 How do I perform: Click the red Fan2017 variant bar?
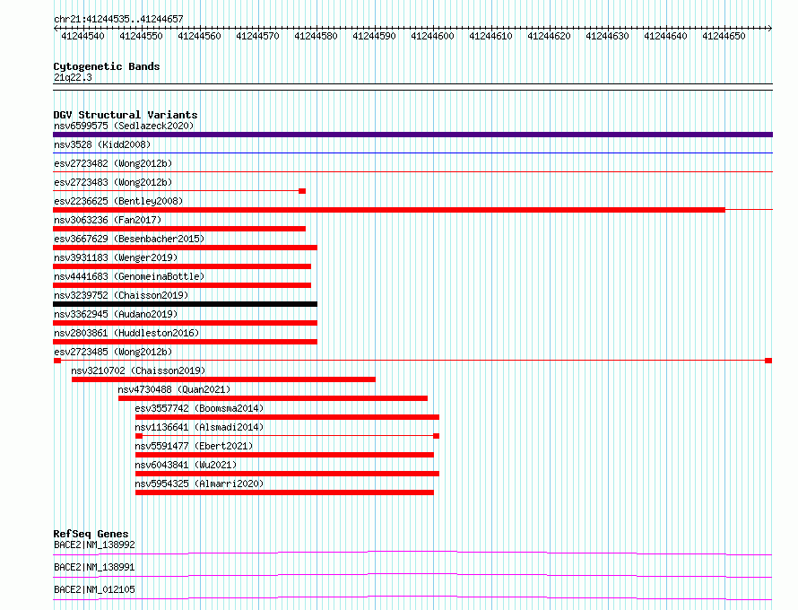coord(179,229)
